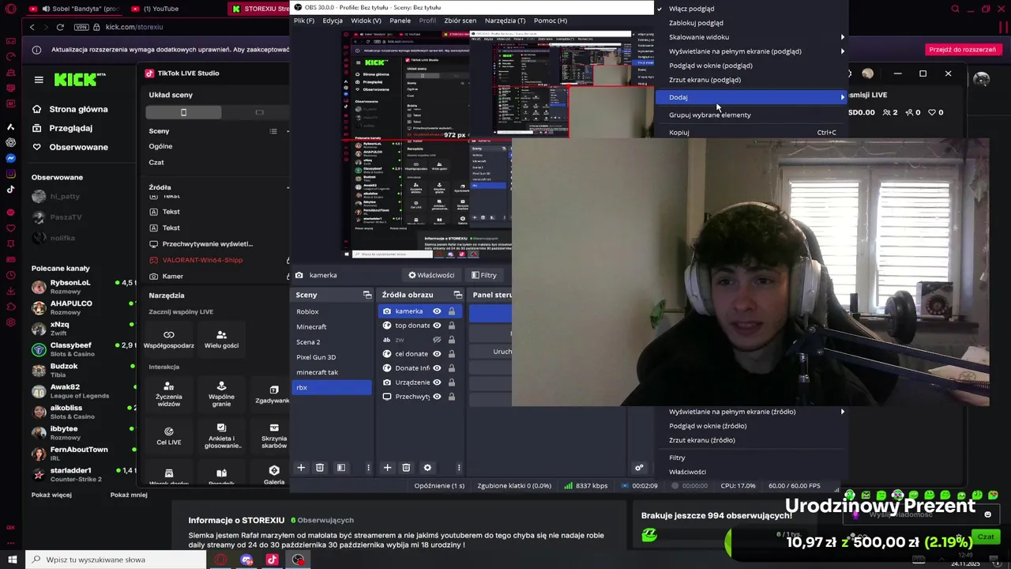Select landscape layout in TikTok LIVE Studio
Image resolution: width=1011 pixels, height=569 pixels.
tap(259, 112)
